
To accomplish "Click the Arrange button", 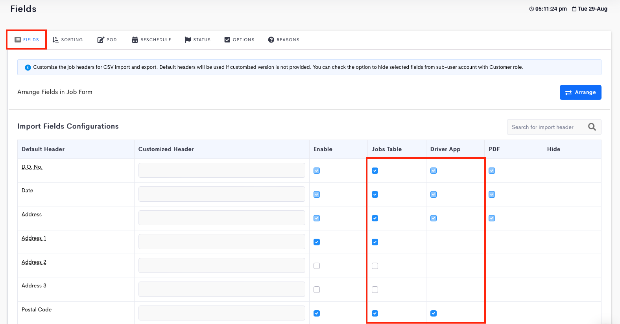I will point(580,92).
